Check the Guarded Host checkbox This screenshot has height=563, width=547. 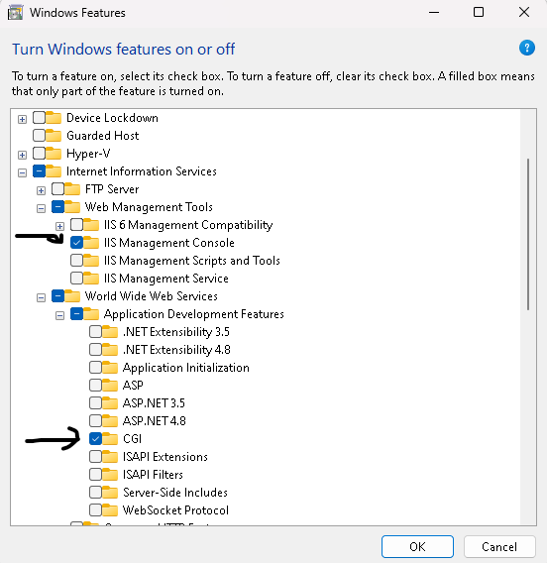pos(39,136)
